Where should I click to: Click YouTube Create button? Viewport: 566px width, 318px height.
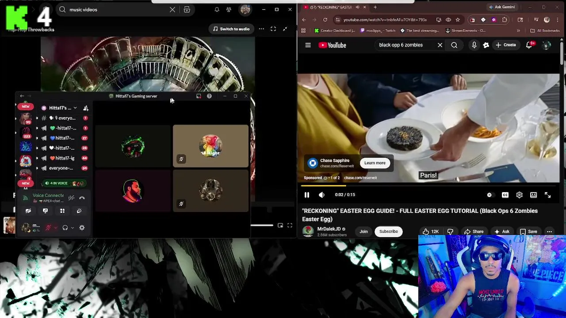(x=505, y=45)
